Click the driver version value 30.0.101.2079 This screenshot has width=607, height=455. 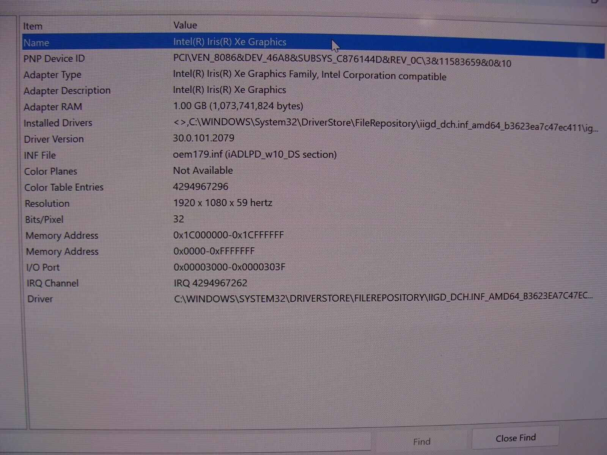tap(203, 138)
